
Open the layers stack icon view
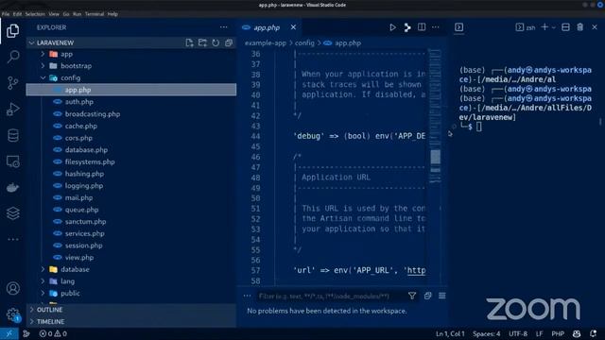[x=12, y=213]
